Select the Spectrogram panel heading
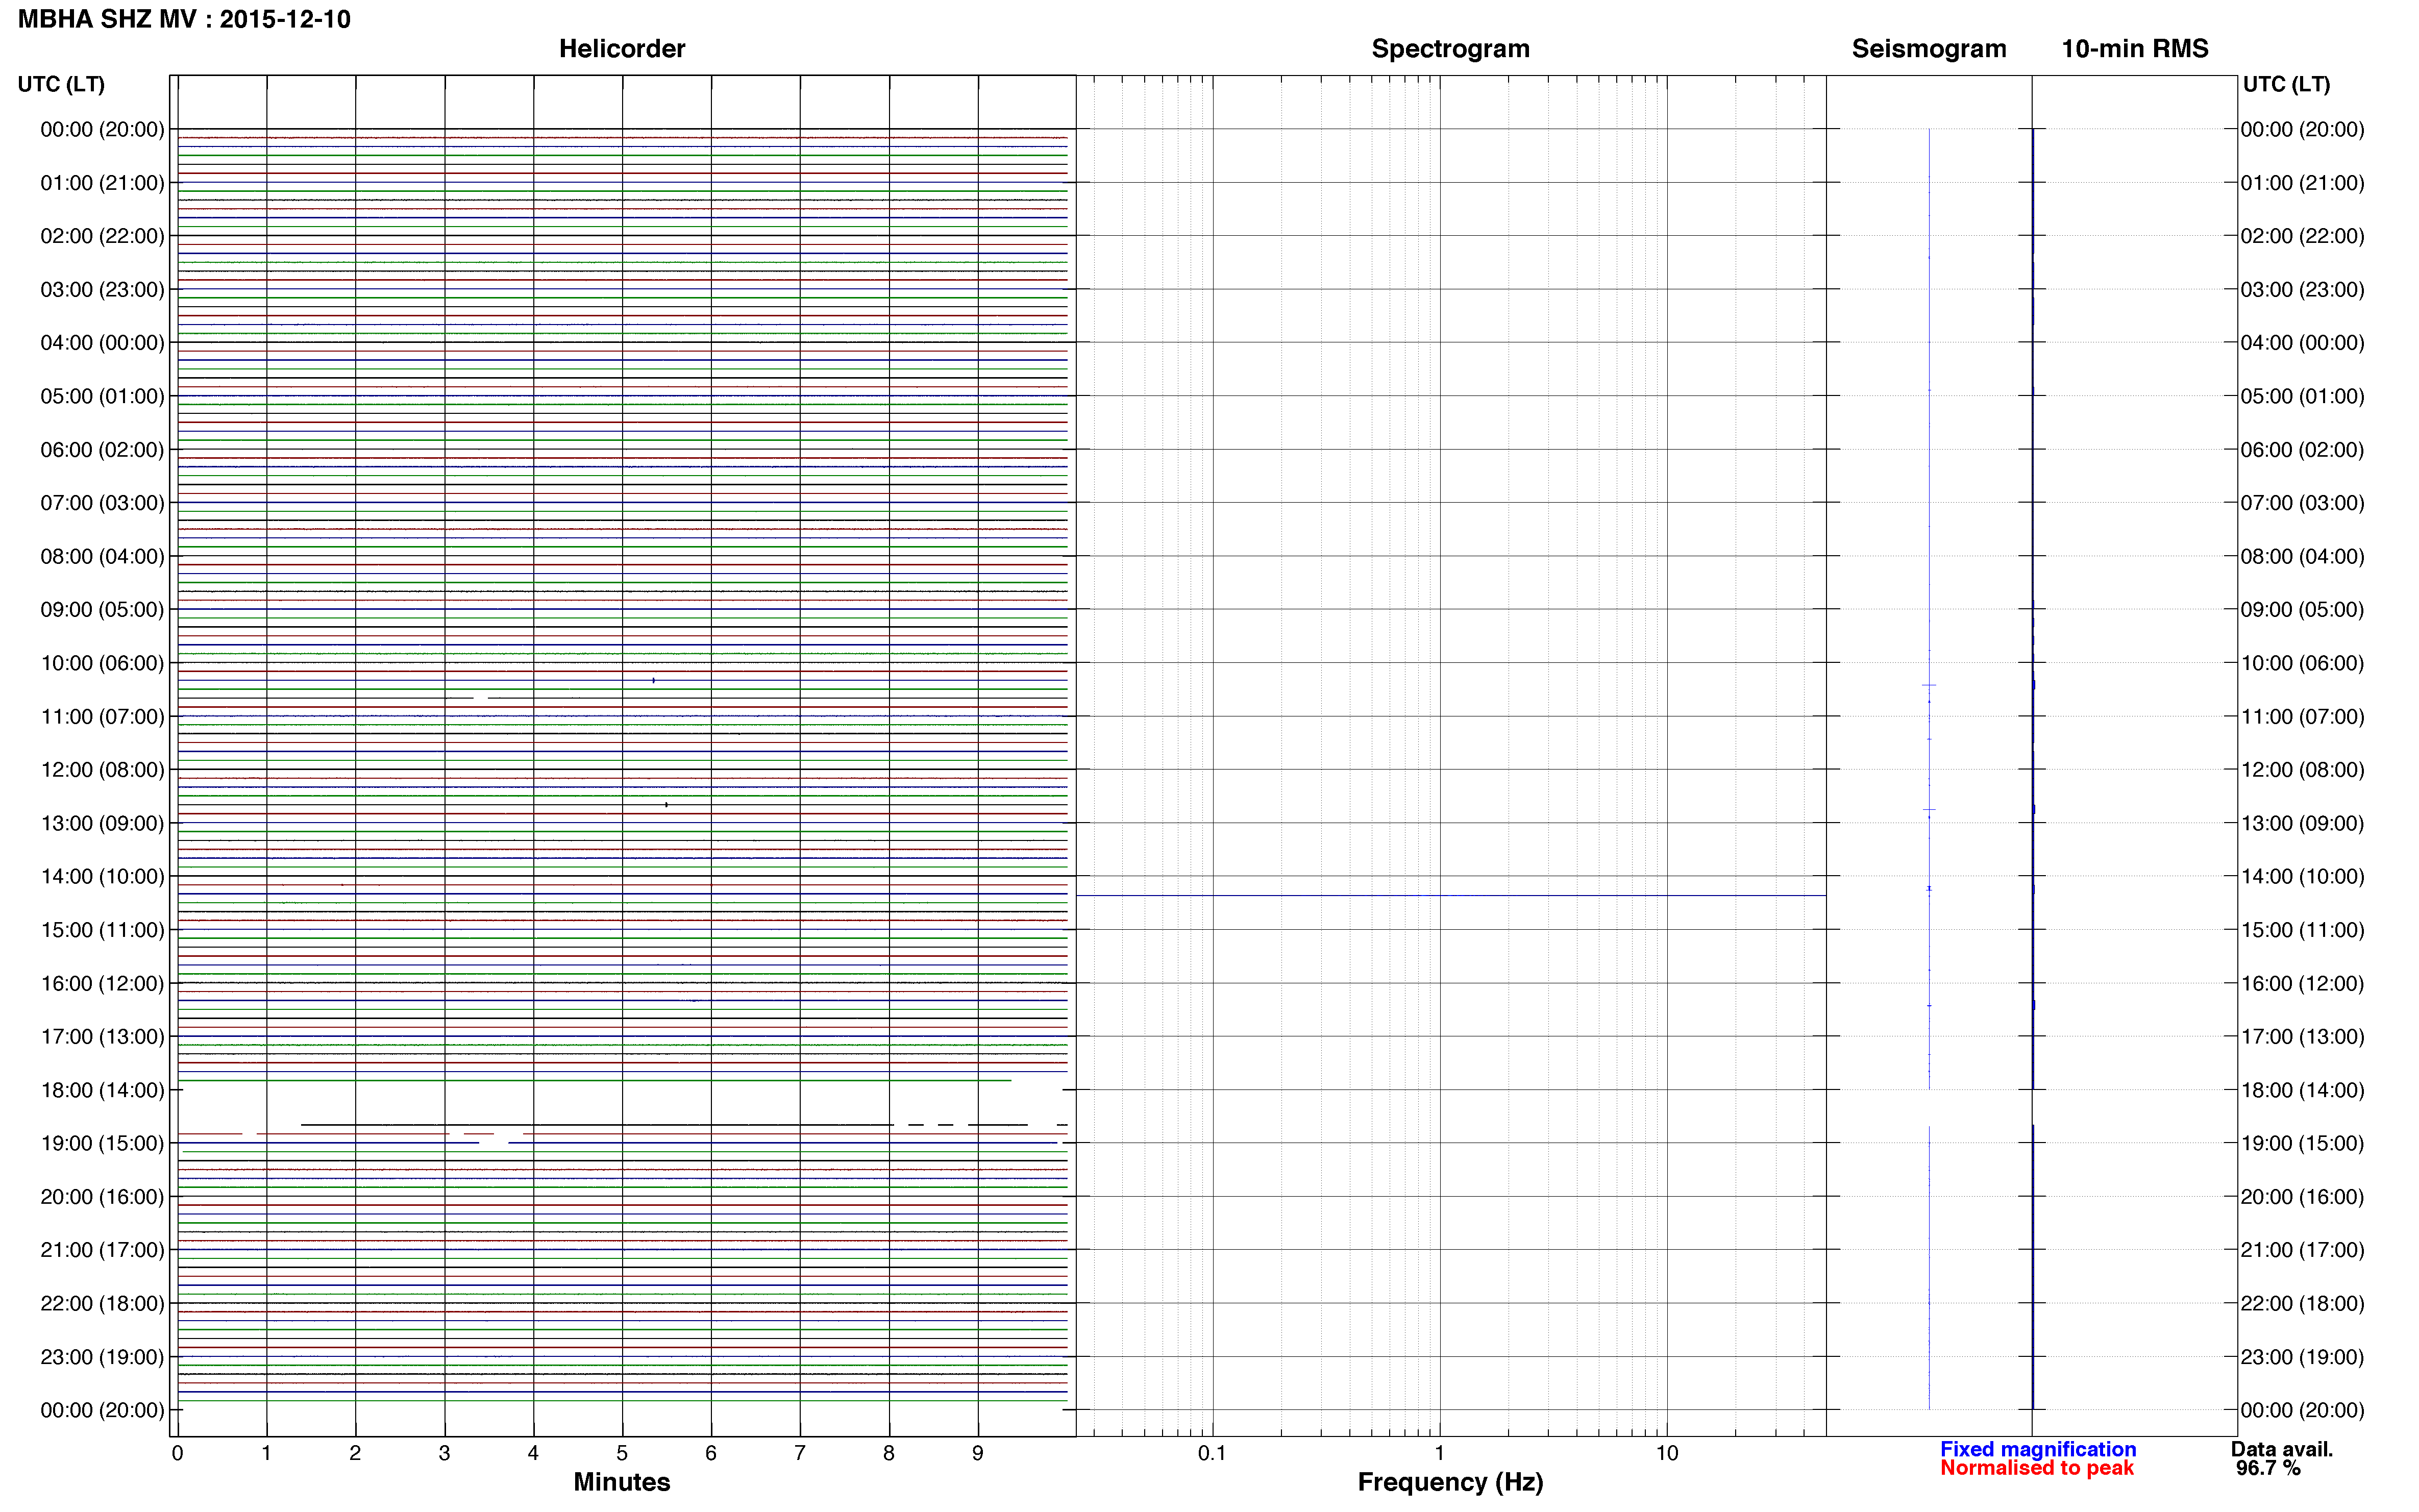This screenshot has height=1512, width=2419. [x=1450, y=49]
